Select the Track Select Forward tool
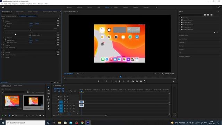Viewport: 222px width, 125px height. tap(49, 90)
